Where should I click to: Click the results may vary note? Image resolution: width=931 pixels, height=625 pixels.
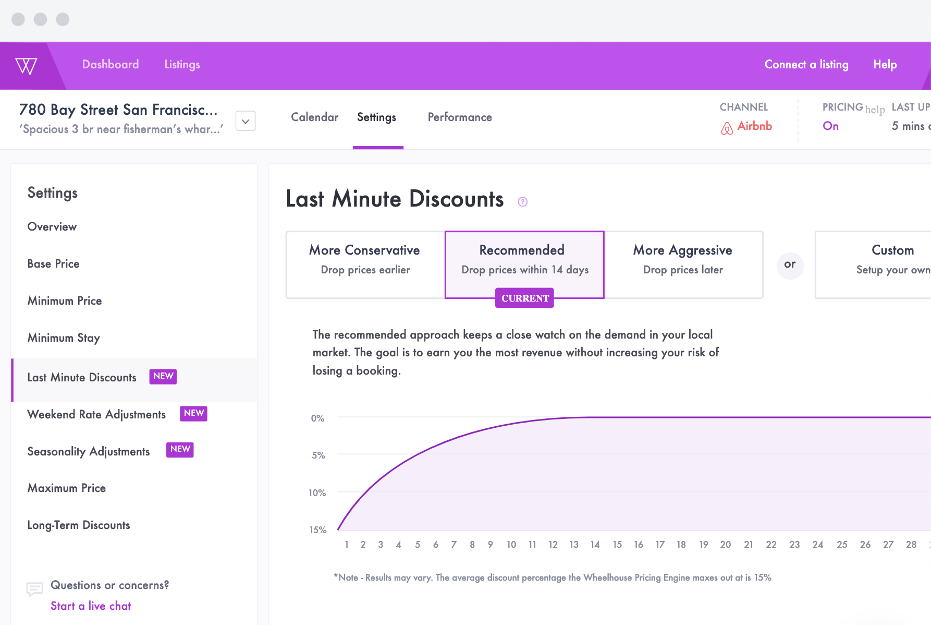tap(553, 578)
